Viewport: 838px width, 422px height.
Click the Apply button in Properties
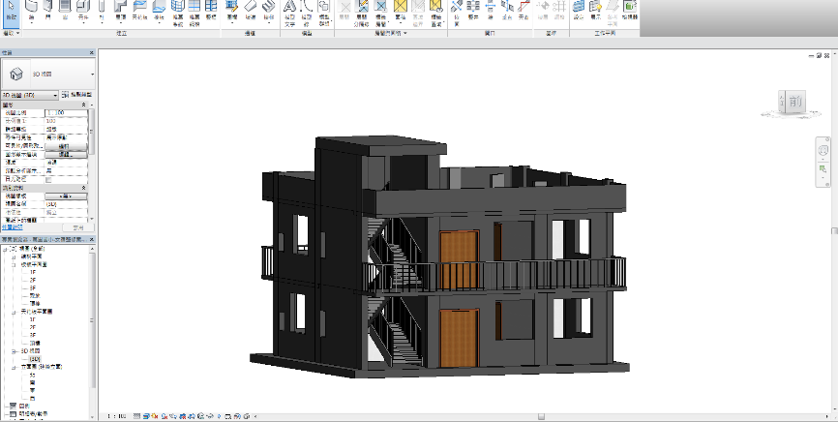coord(77,227)
